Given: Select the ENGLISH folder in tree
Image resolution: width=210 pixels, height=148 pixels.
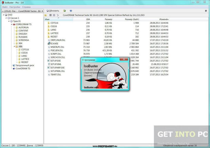Looking at the screenshot, I should pos(23,34).
